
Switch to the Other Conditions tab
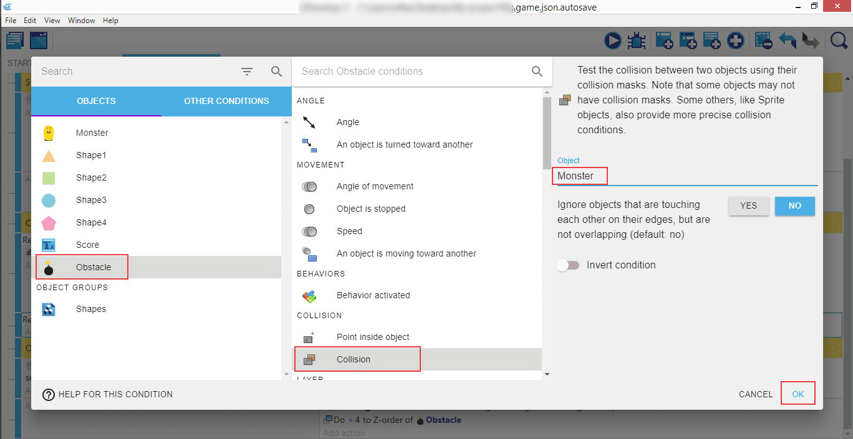click(226, 101)
